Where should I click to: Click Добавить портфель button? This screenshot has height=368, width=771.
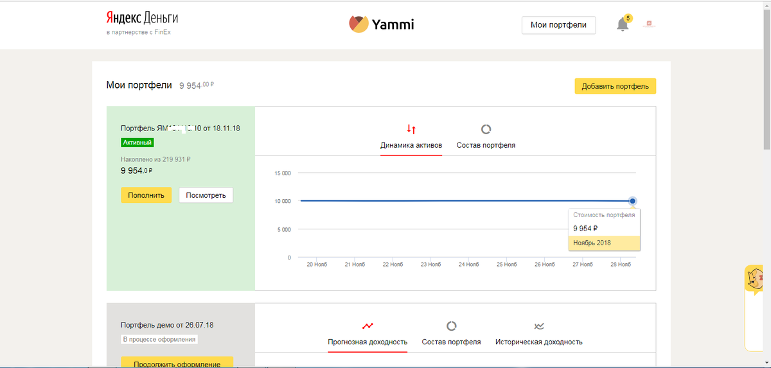tap(615, 86)
